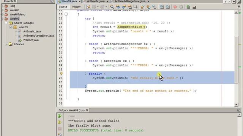Toggle Rectangular Selection icon
This screenshot has height=136, width=243.
click(x=136, y=7)
